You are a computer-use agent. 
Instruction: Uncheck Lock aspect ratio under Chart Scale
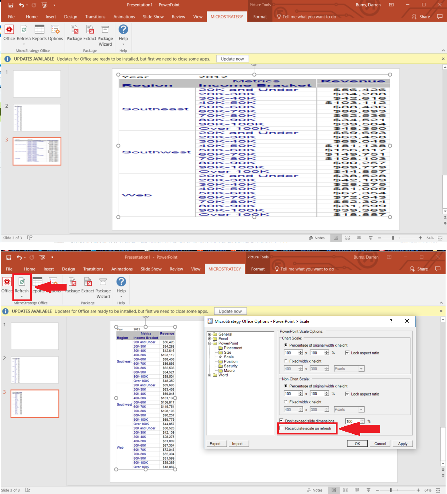[x=348, y=353]
